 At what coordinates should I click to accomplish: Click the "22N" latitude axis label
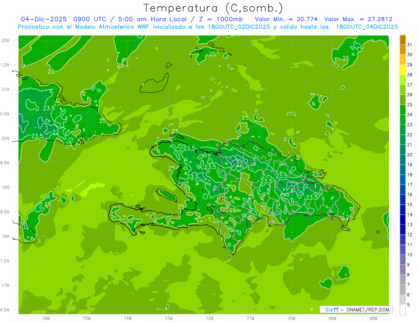point(5,40)
